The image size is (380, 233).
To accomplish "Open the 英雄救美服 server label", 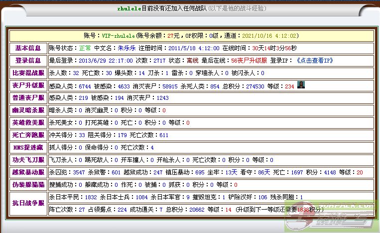I will 28,123.
